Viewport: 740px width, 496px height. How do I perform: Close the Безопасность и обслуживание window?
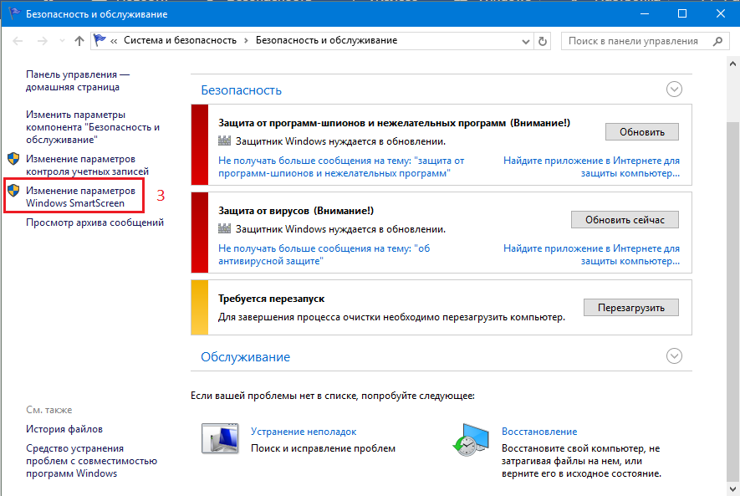(720, 13)
